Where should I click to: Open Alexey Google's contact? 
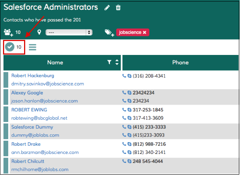coord(27,93)
